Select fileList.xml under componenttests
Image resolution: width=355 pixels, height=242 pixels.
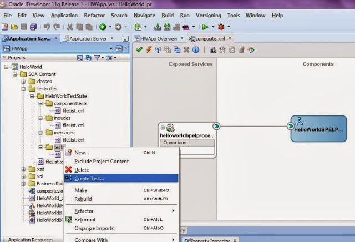click(73, 111)
